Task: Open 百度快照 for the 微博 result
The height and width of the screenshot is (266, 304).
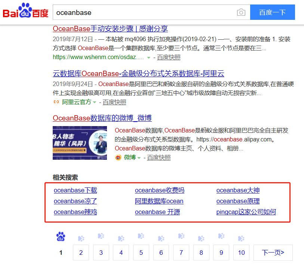Action: [159, 158]
